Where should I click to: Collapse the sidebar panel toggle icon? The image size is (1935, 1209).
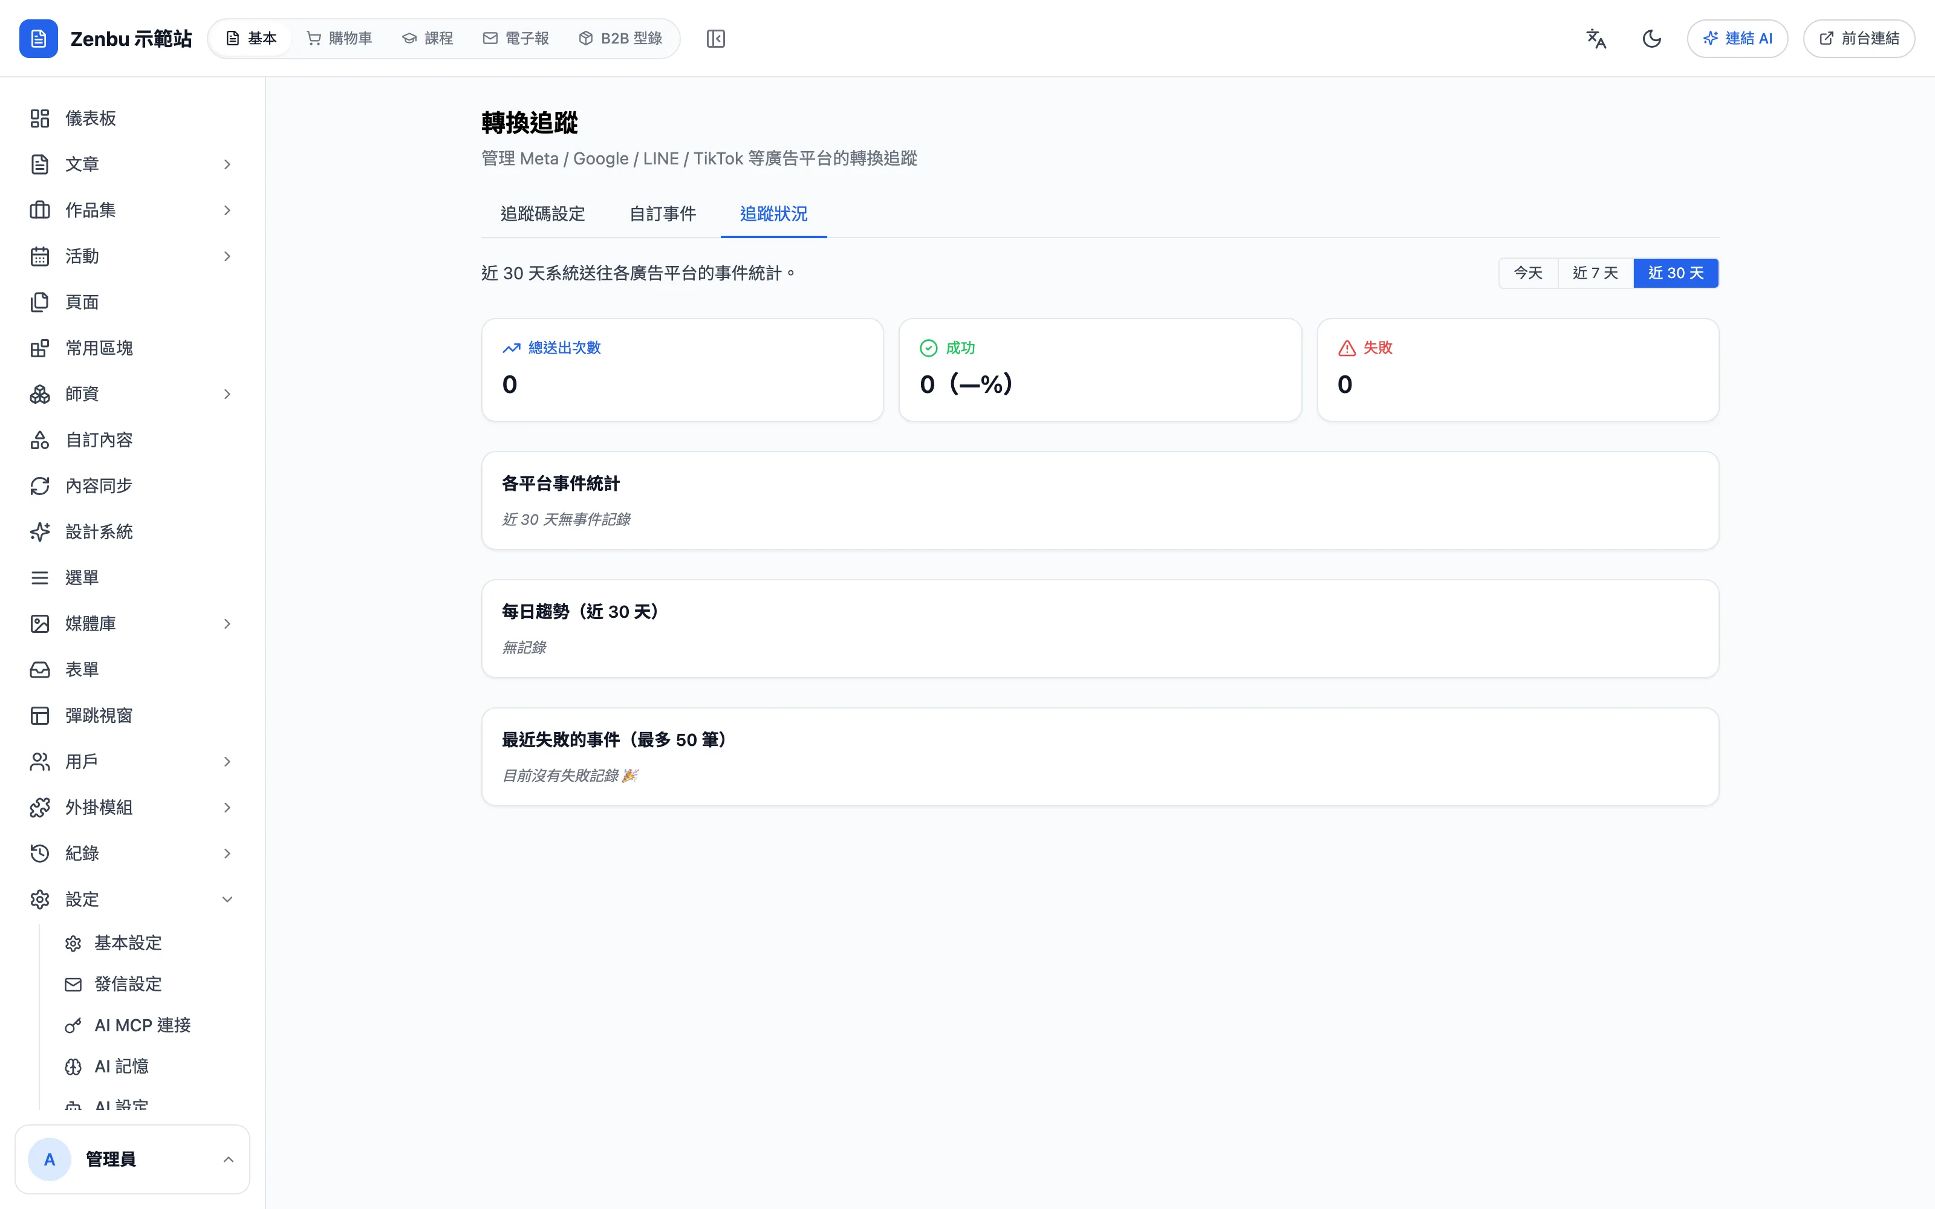(715, 38)
